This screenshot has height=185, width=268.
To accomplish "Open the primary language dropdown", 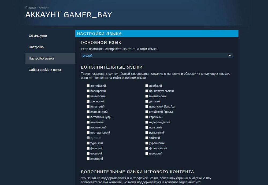I will 157,56.
